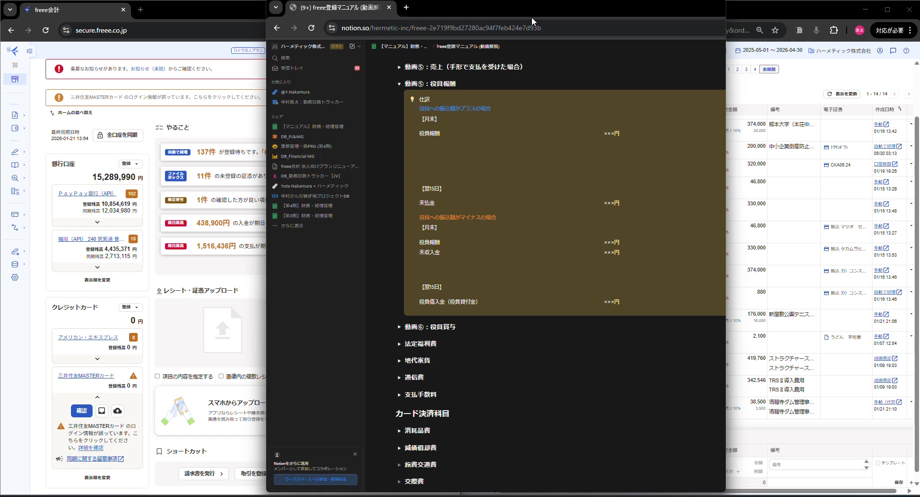Click the cloud upload icon under 三井住友MASTERカード
This screenshot has width=920, height=497.
(118, 411)
